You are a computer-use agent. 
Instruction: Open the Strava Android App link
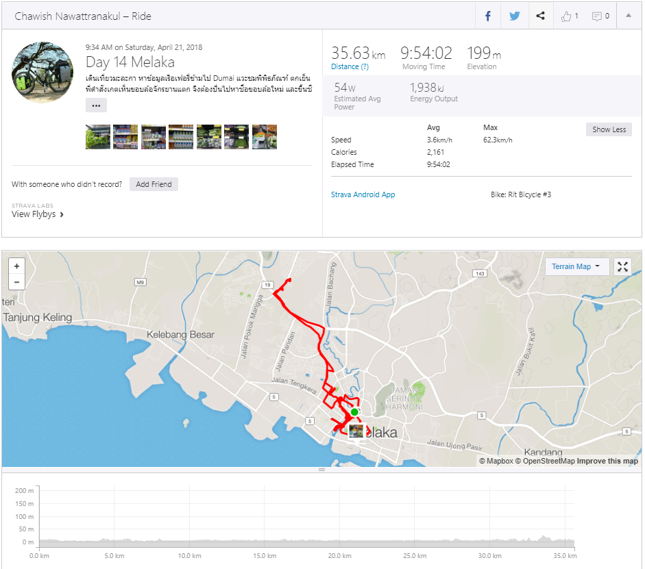tap(363, 194)
